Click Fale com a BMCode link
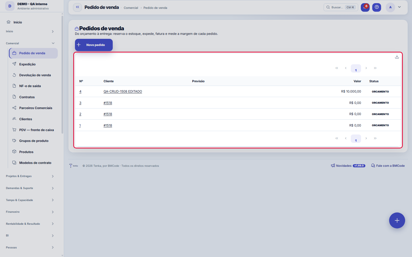The width and height of the screenshot is (412, 257). pos(388,166)
